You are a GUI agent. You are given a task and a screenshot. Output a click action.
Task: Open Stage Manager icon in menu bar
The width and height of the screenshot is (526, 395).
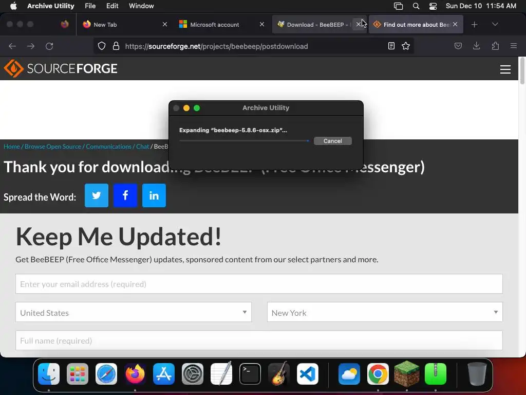[x=398, y=6]
